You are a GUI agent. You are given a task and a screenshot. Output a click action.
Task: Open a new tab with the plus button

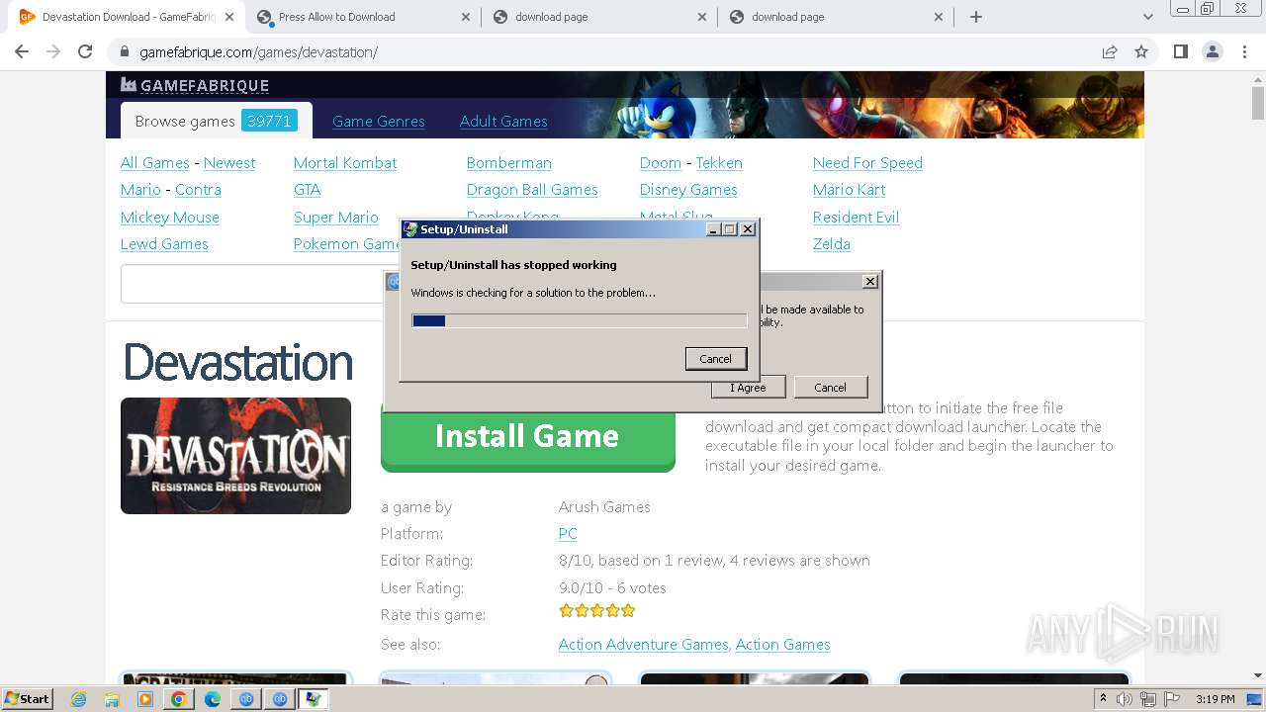coord(976,17)
